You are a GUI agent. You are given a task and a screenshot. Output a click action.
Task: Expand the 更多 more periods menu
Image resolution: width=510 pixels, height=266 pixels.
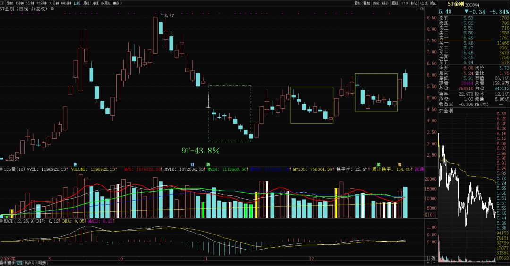[117, 3]
